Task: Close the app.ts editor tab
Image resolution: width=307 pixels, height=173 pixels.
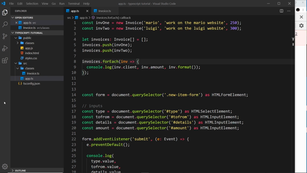Action: coord(87,11)
